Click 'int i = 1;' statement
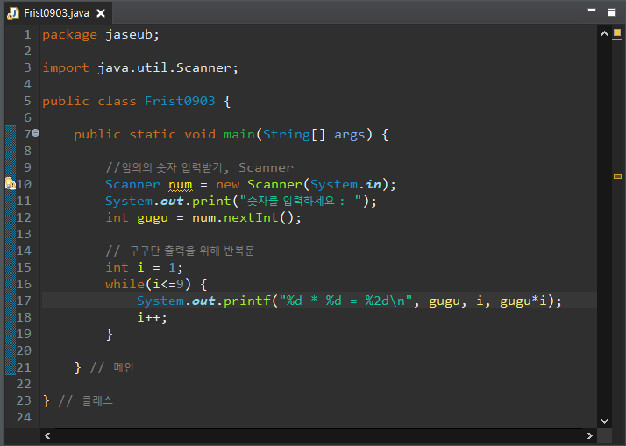 pyautogui.click(x=144, y=267)
